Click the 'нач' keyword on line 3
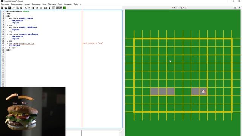The height and width of the screenshot is (136, 242). pos(8,16)
